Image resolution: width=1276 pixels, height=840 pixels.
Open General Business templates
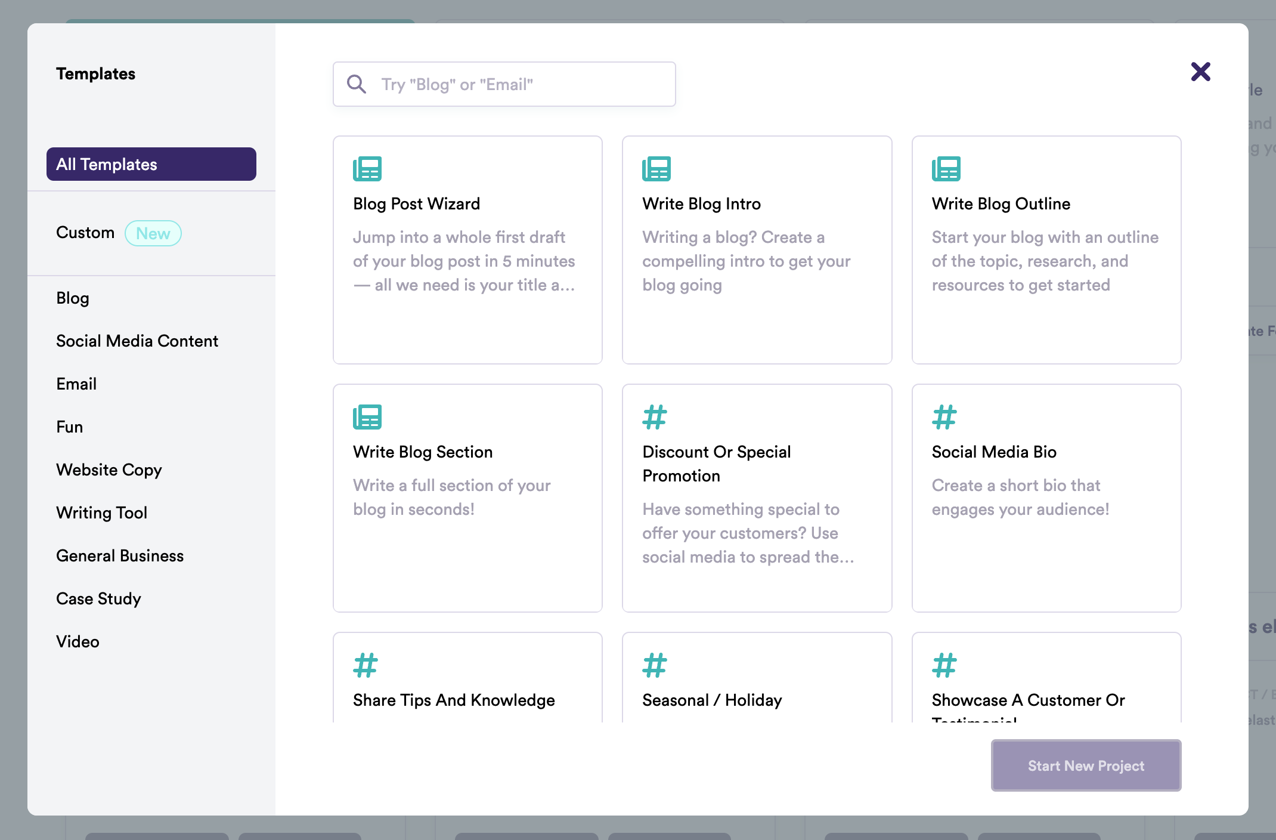tap(120, 555)
